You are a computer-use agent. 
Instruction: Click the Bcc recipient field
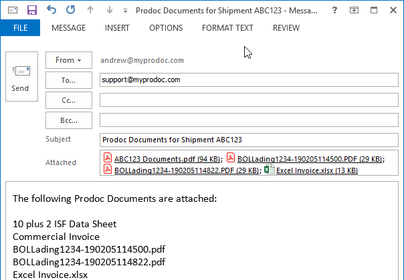[249, 120]
